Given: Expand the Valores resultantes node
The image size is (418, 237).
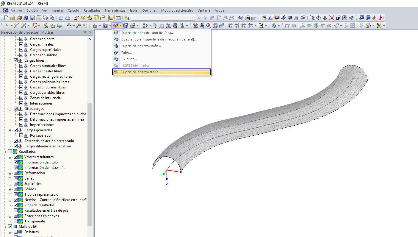Looking at the screenshot, I should (x=10, y=157).
